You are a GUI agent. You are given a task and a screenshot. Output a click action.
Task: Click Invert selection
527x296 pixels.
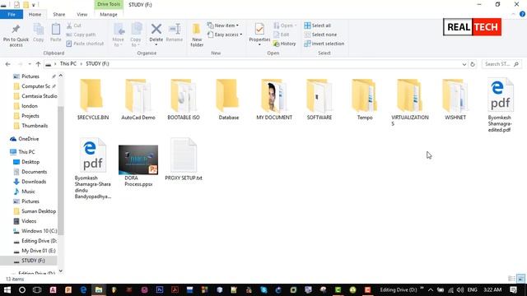[324, 44]
